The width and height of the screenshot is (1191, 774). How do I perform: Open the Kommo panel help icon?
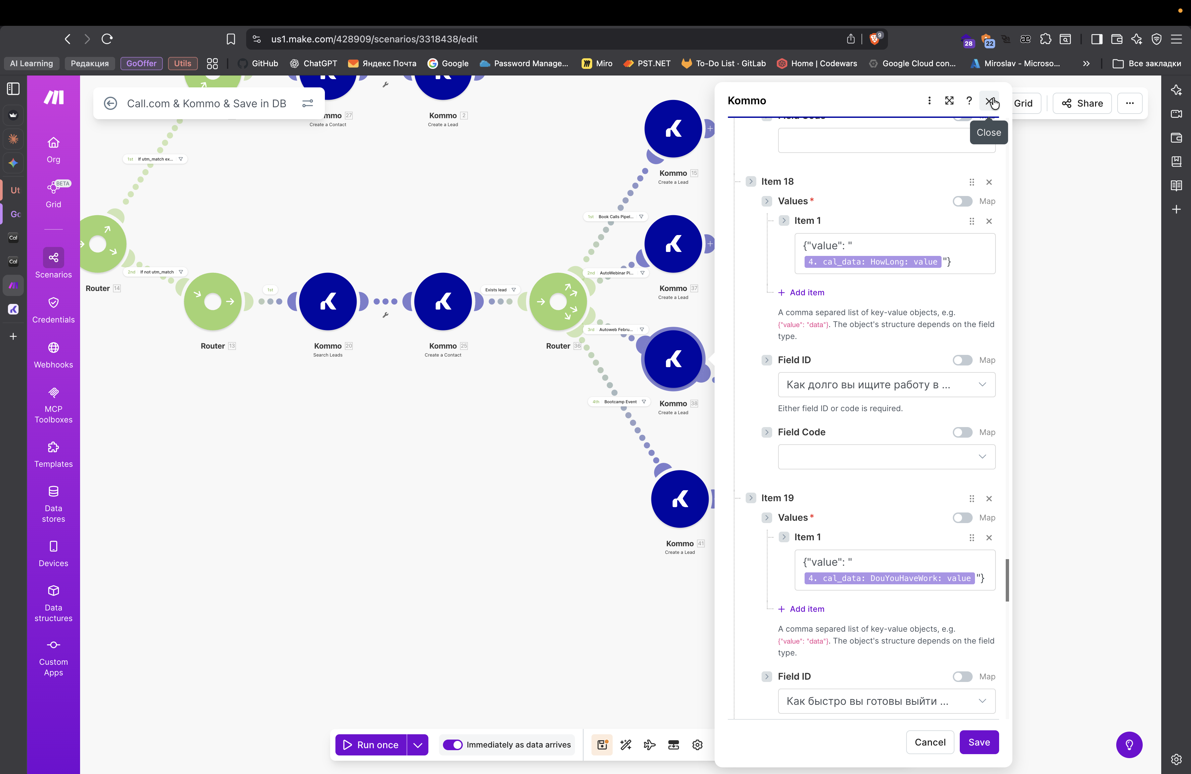point(969,101)
